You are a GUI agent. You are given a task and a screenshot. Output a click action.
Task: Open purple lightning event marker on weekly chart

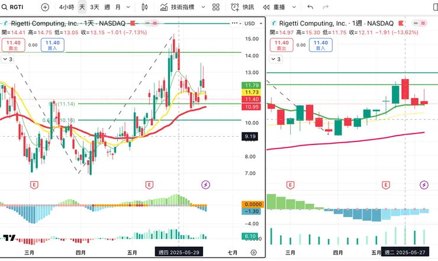[424, 185]
